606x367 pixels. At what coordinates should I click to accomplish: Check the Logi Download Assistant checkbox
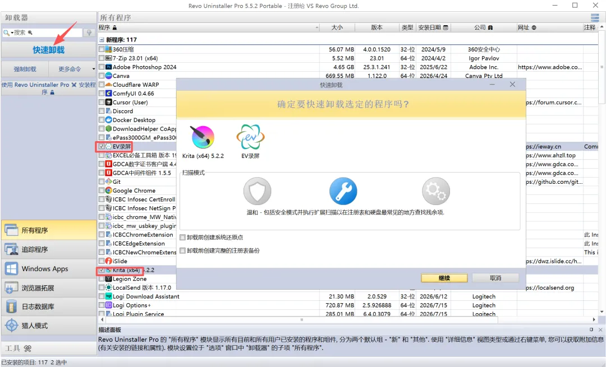click(x=101, y=296)
